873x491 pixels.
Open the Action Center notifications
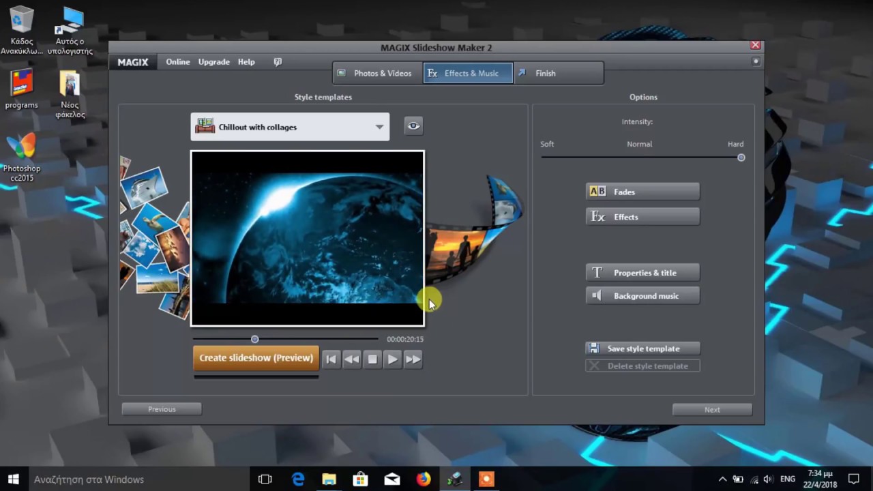coord(854,479)
